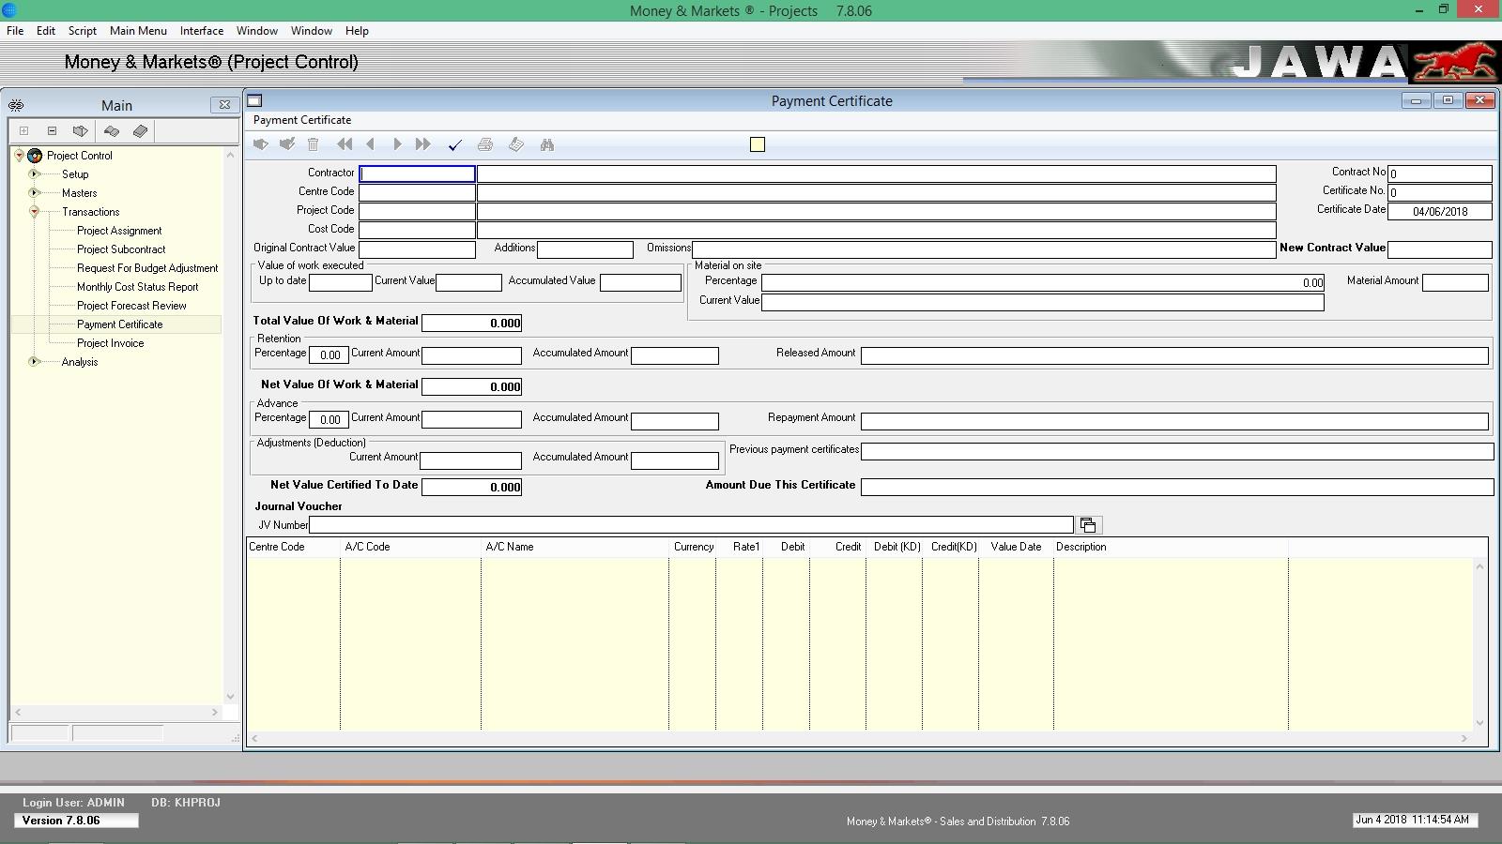
Task: Expand the Analysis tree node
Action: tap(34, 362)
